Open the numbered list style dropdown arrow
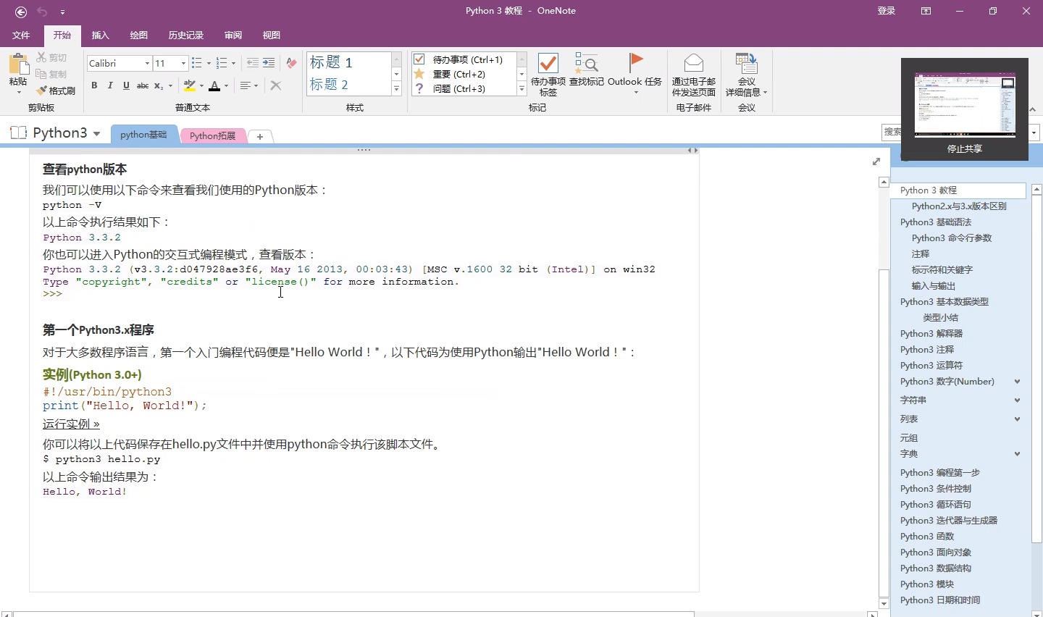 [x=233, y=64]
